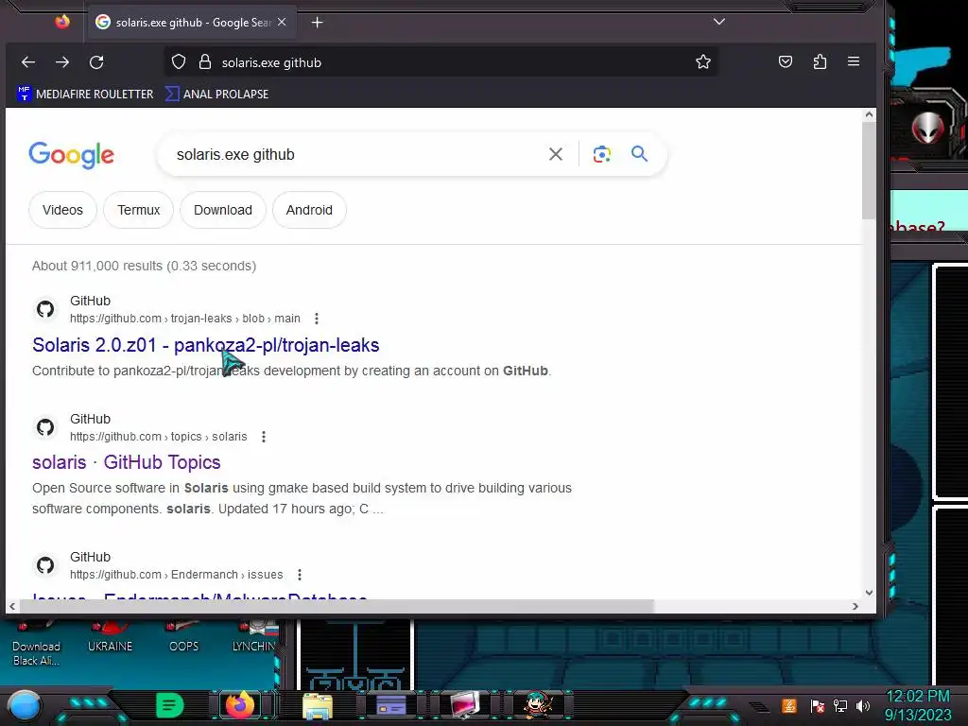
Task: Click GitHub favicon of trojan-leaks result
Action: pos(45,309)
